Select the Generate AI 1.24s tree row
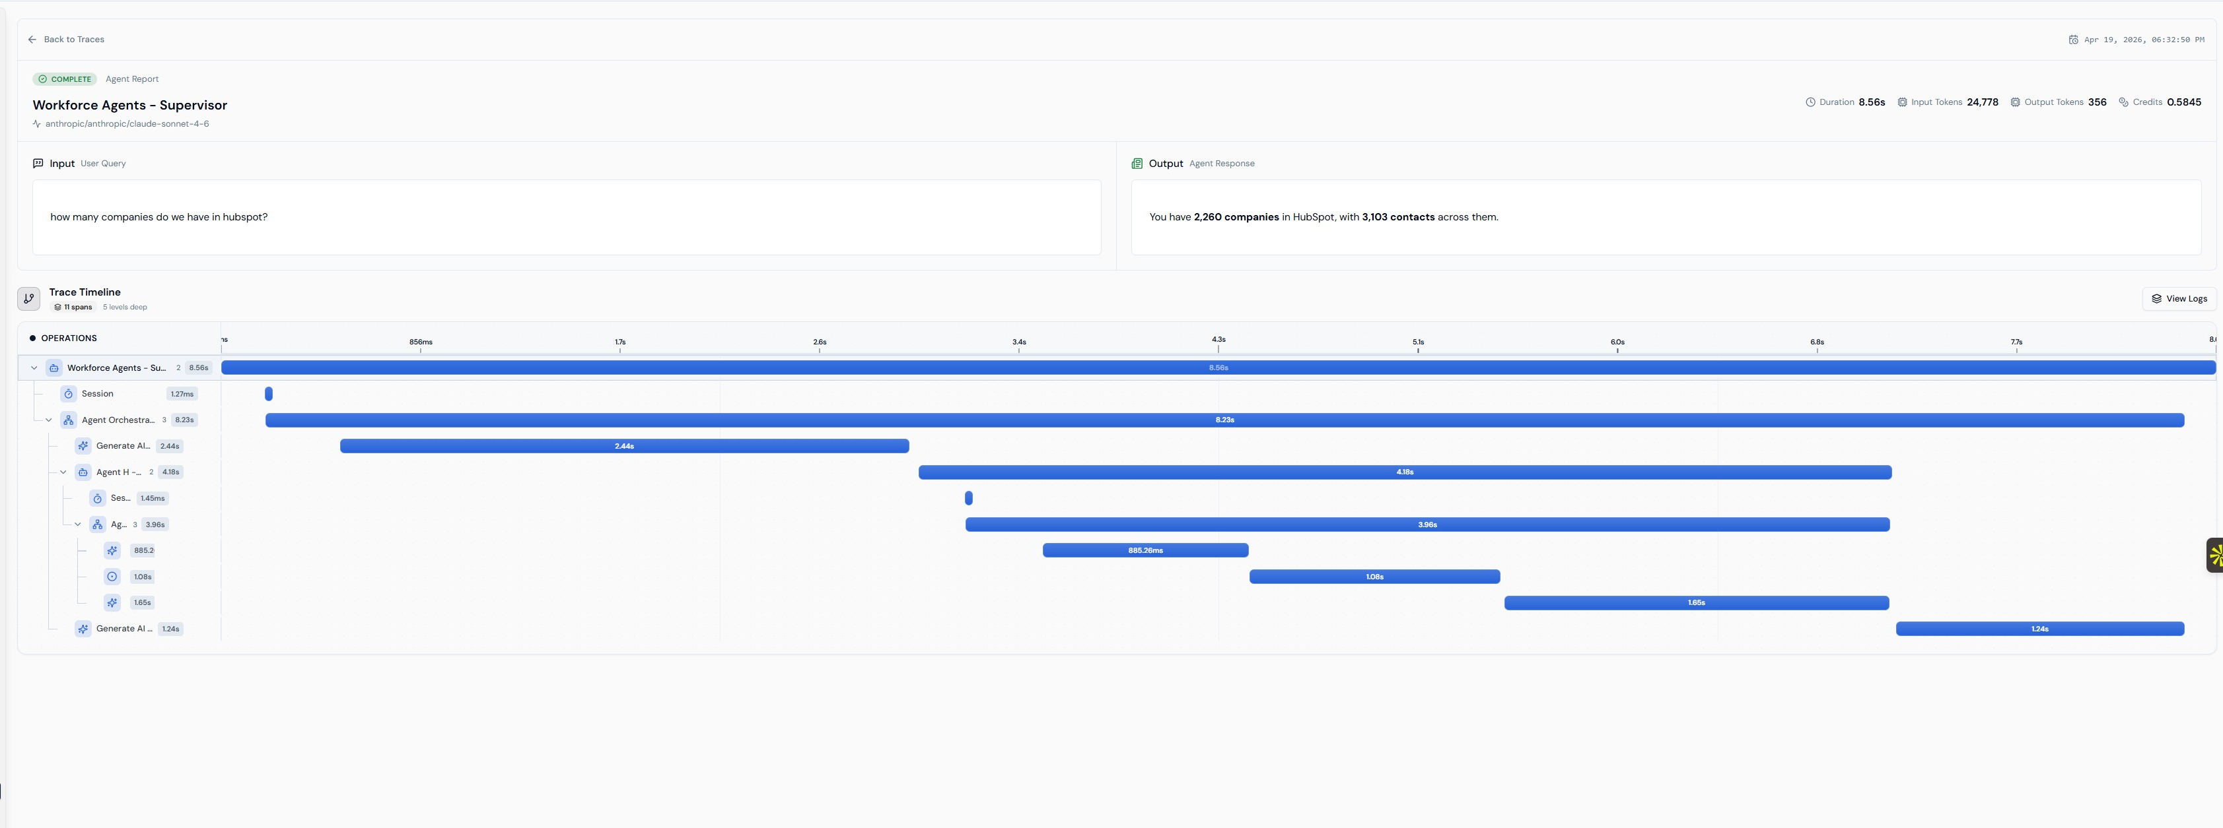The image size is (2223, 828). [x=125, y=629]
